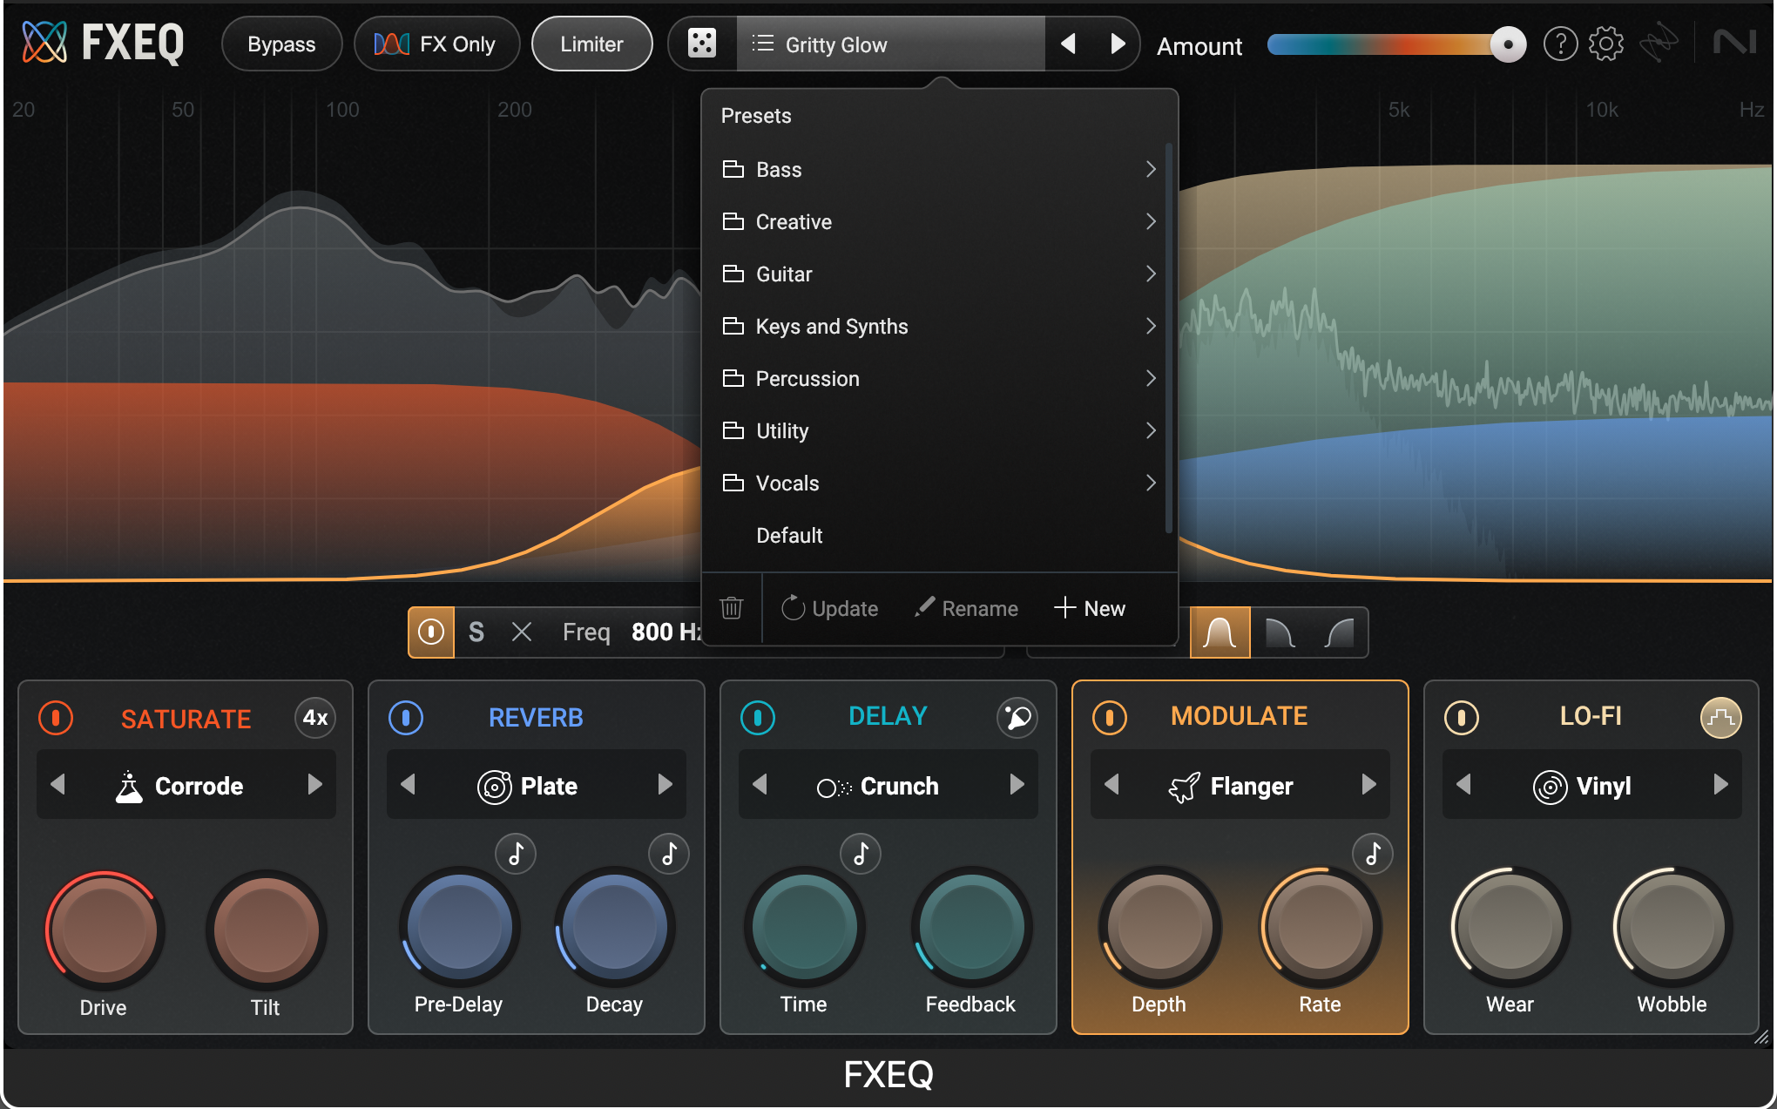Viewport: 1777px width, 1109px height.
Task: Toggle the Reverb module power button
Action: click(x=406, y=718)
